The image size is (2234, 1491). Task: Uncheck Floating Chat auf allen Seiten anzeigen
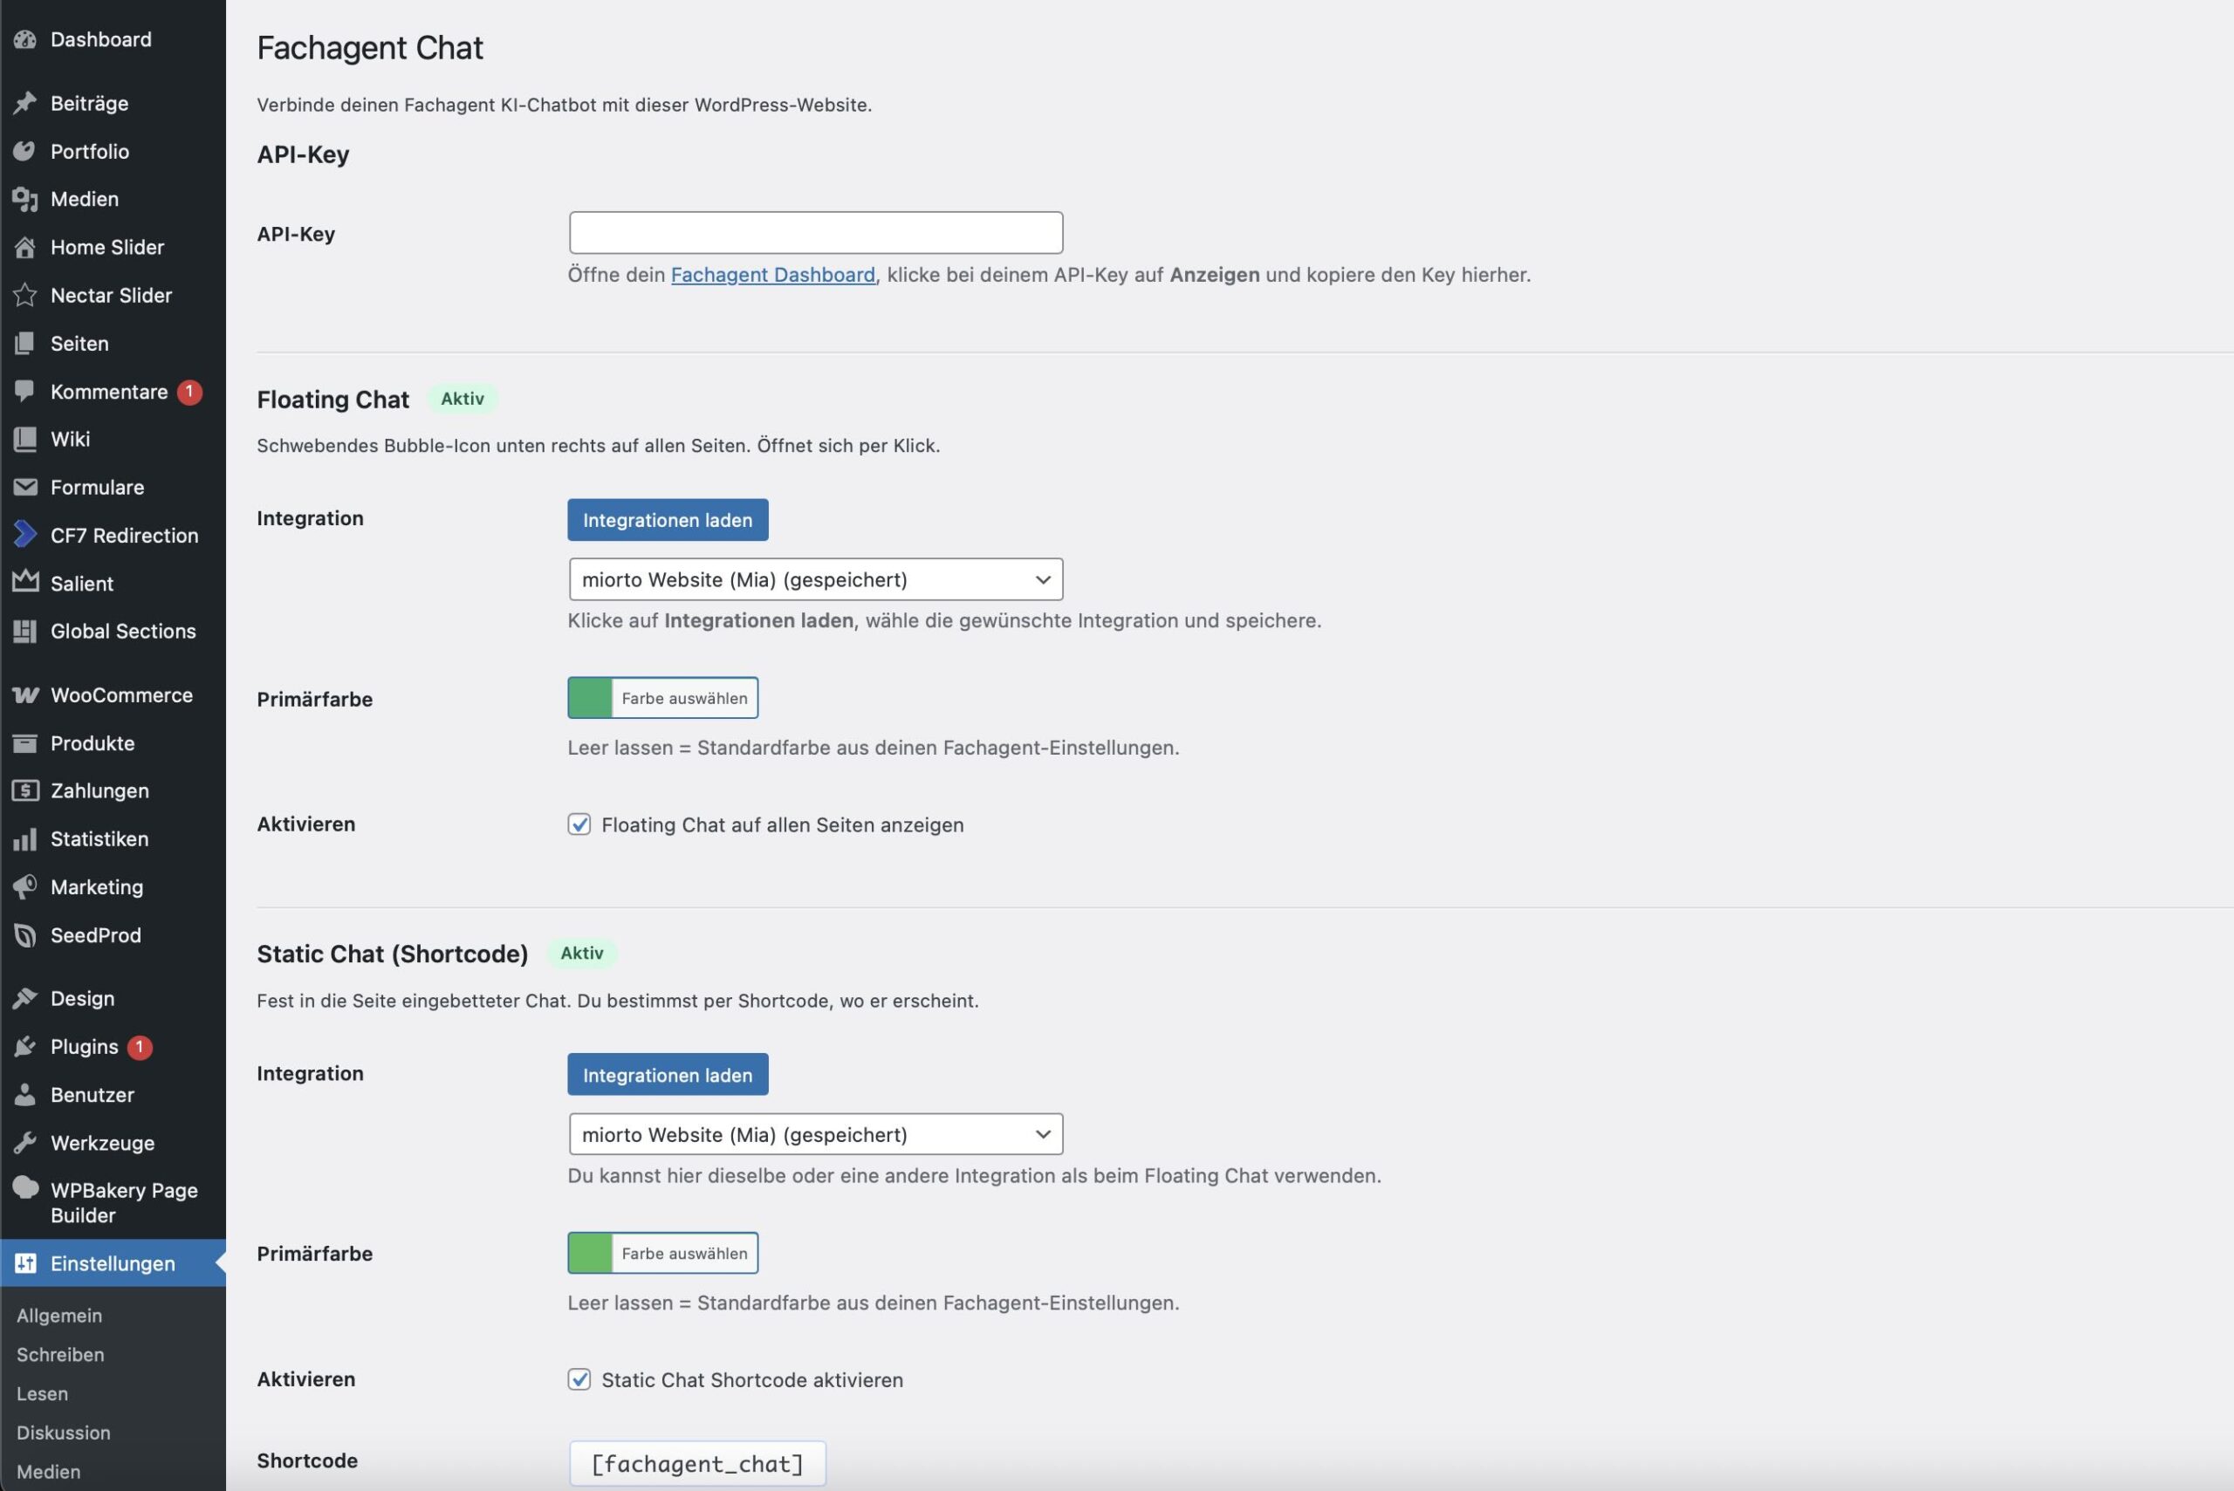click(580, 824)
